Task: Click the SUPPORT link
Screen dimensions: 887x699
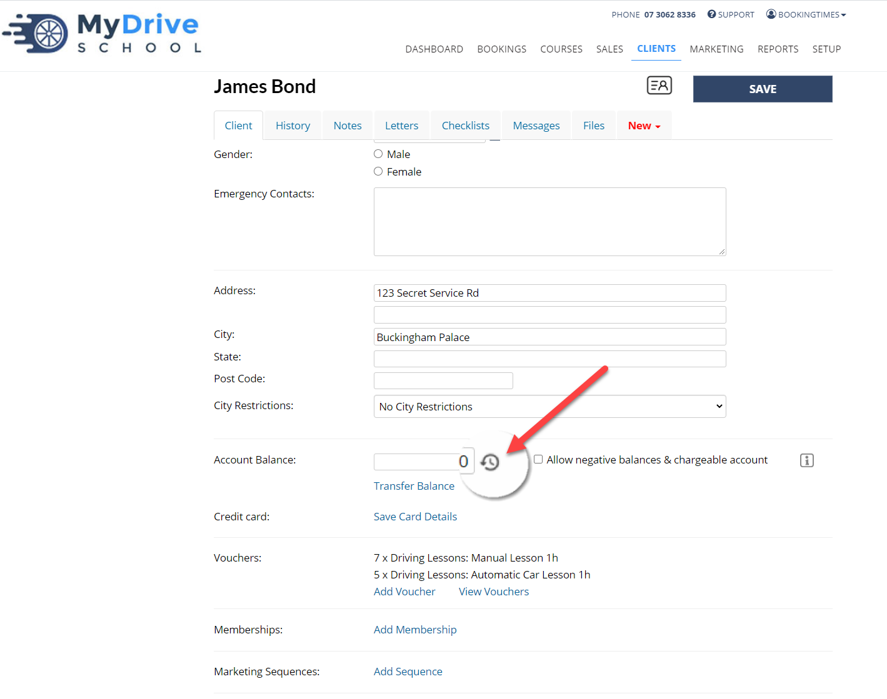Action: click(x=736, y=14)
